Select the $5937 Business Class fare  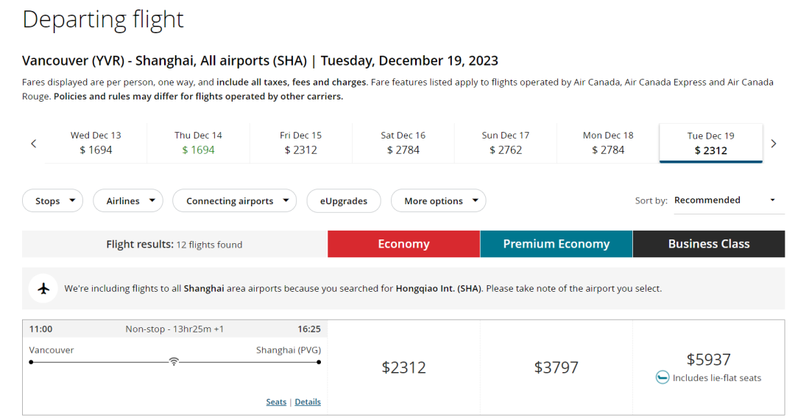click(708, 360)
